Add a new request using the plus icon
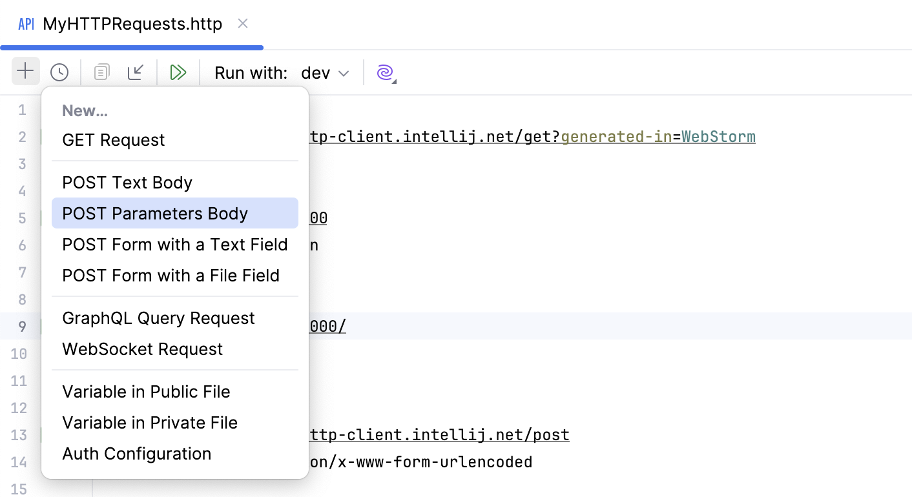912x497 pixels. pyautogui.click(x=25, y=72)
